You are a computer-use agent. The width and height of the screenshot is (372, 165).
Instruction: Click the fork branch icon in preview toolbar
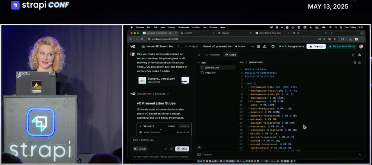[353, 55]
